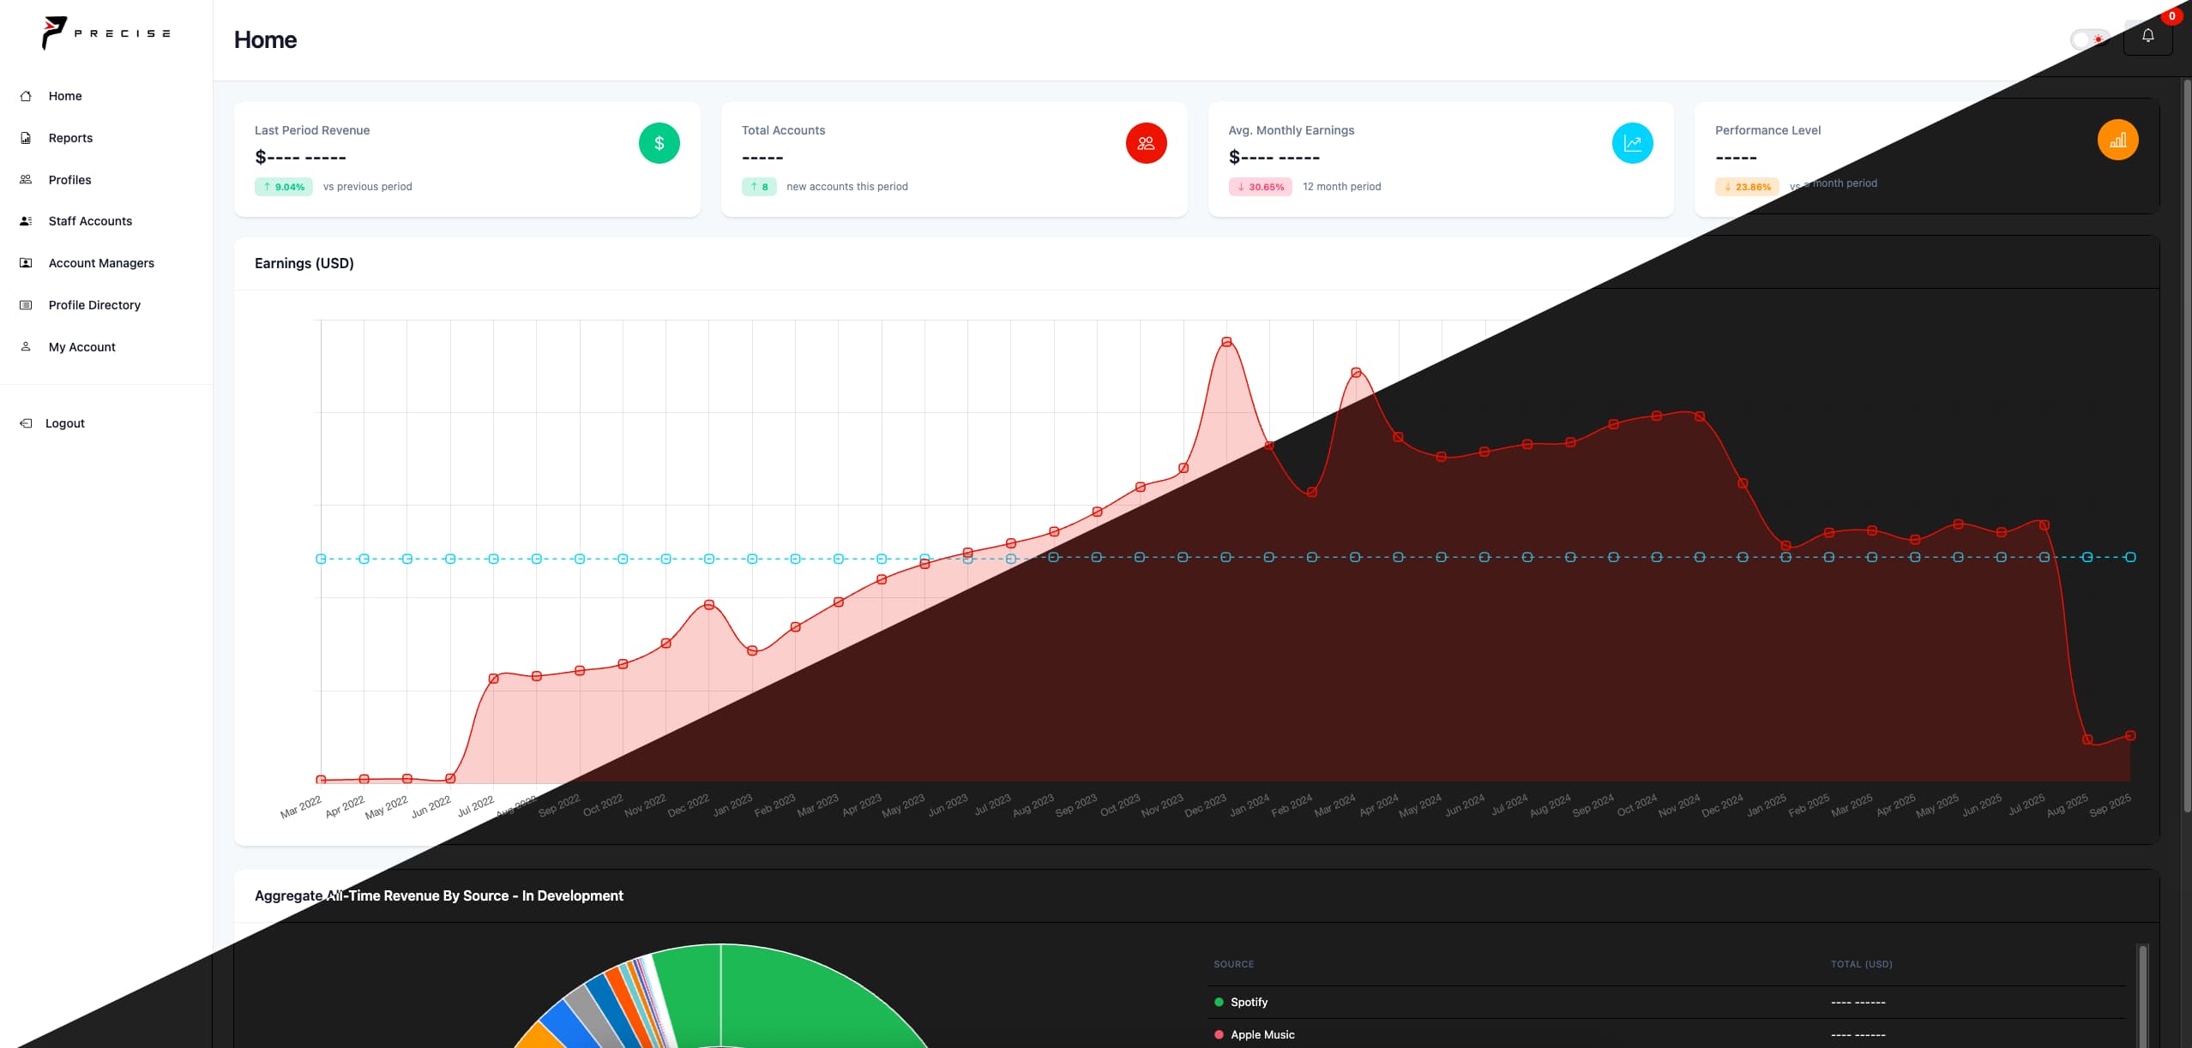This screenshot has height=1048, width=2192.
Task: Click the cyan trend icon on Avg. Monthly Earnings card
Action: coord(1632,142)
